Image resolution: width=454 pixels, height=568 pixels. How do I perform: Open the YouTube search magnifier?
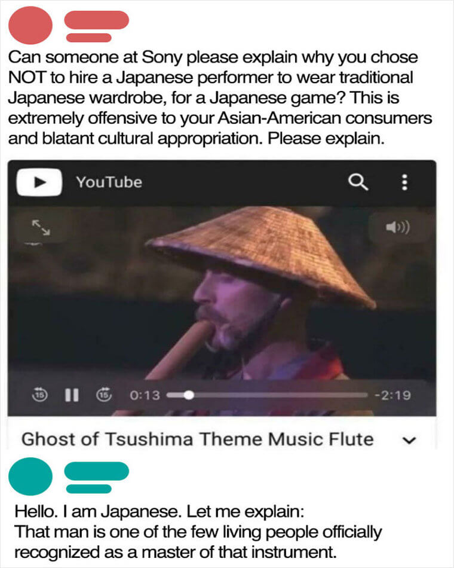358,182
